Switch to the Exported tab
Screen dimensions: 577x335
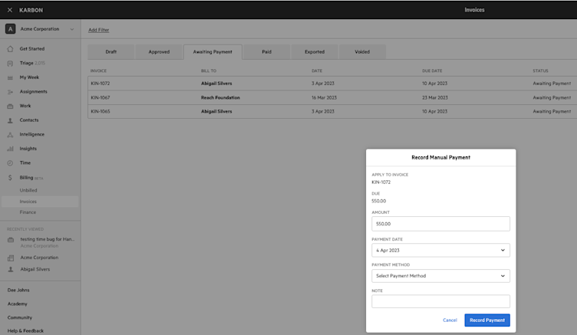(315, 52)
